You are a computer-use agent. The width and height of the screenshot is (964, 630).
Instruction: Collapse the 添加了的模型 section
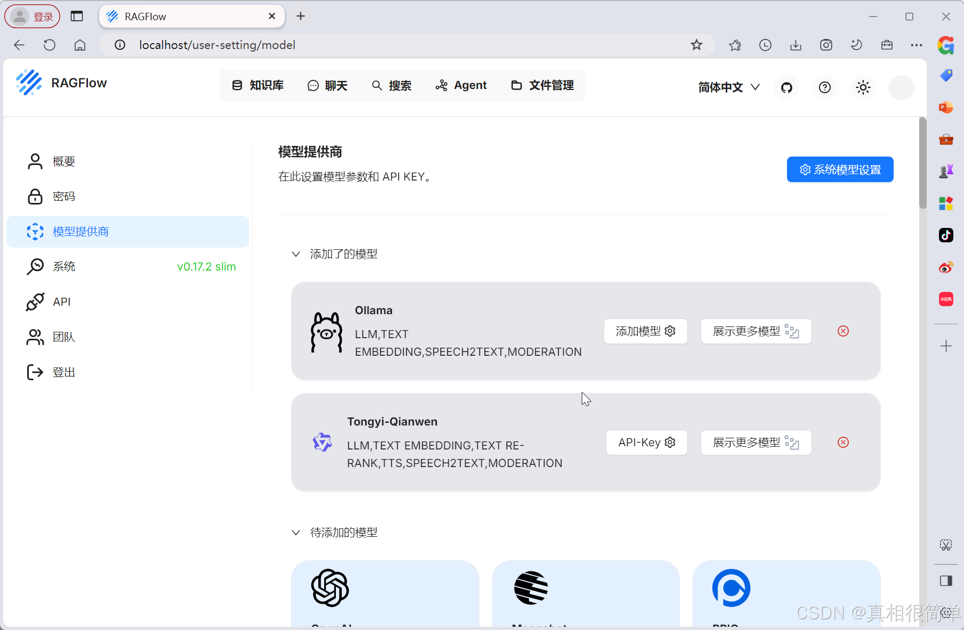coord(296,254)
